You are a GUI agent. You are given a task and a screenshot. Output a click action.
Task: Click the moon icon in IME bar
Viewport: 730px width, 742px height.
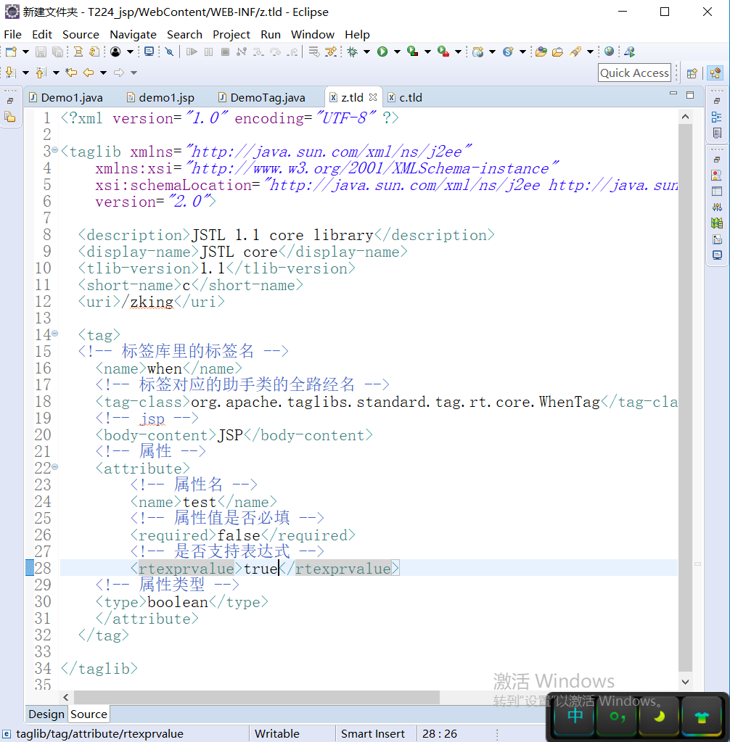click(658, 717)
